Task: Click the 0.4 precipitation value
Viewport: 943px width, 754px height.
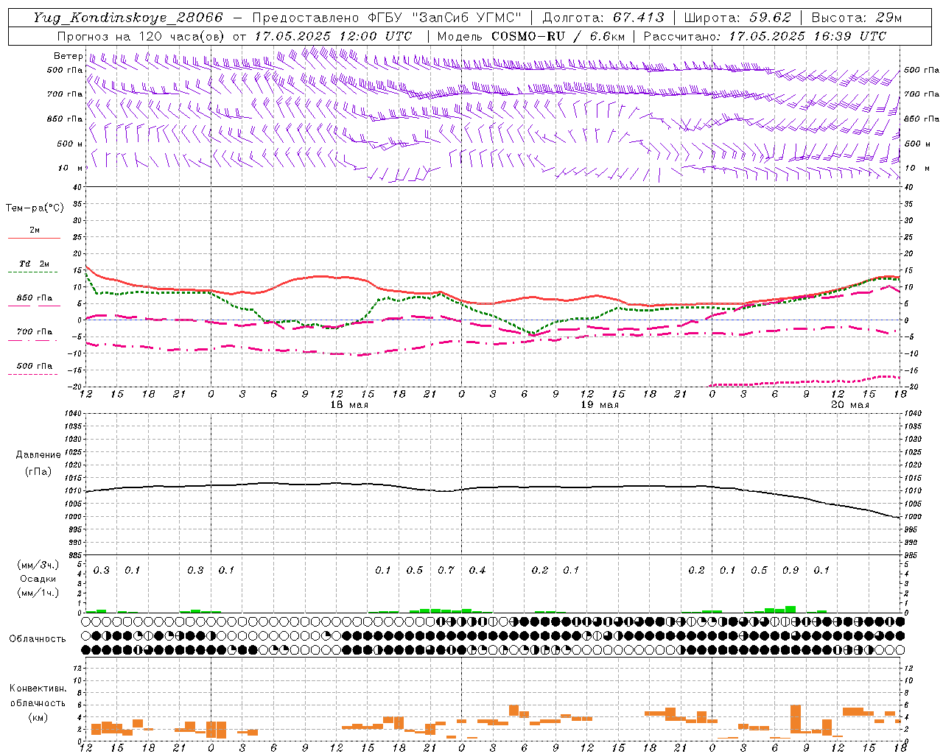Action: pos(477,570)
